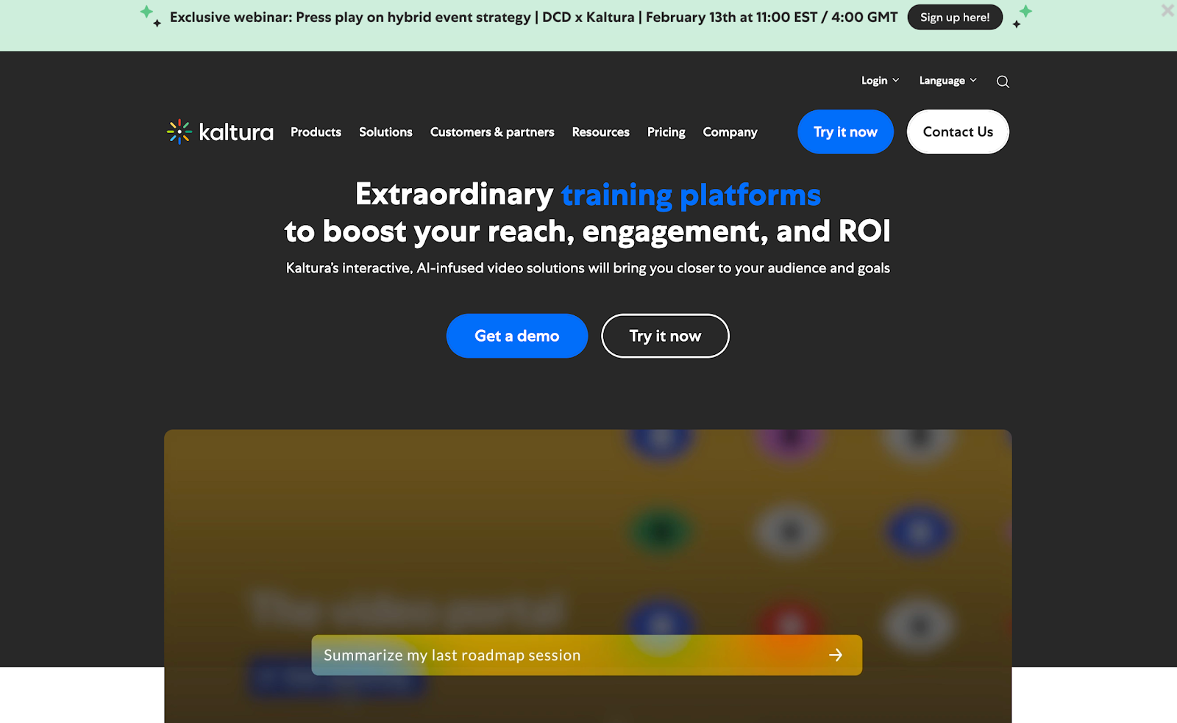
Task: Go to the Pricing page
Action: click(666, 132)
